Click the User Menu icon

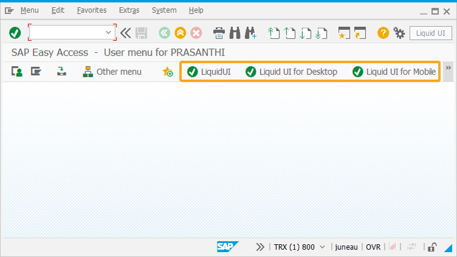coord(16,72)
